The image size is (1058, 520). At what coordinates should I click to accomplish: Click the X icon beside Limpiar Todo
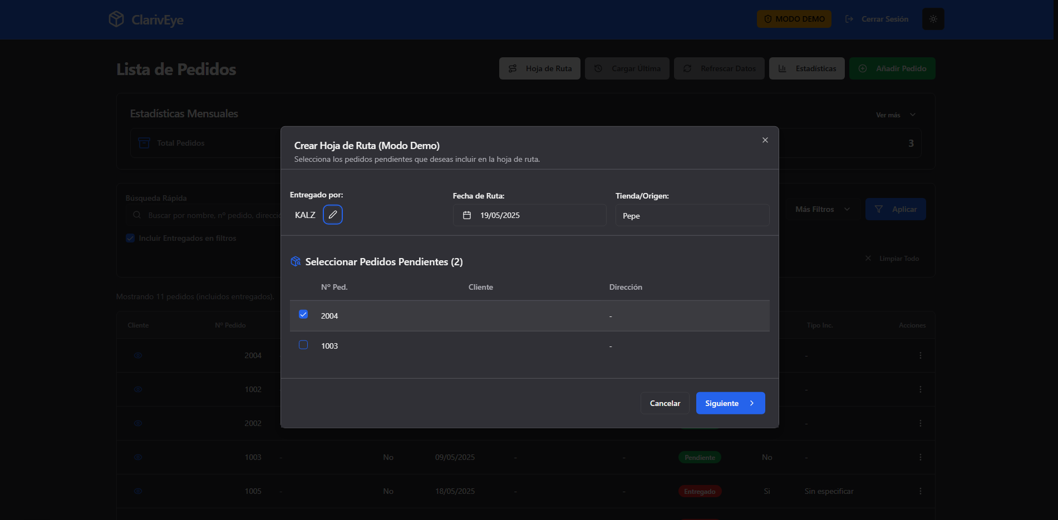868,258
